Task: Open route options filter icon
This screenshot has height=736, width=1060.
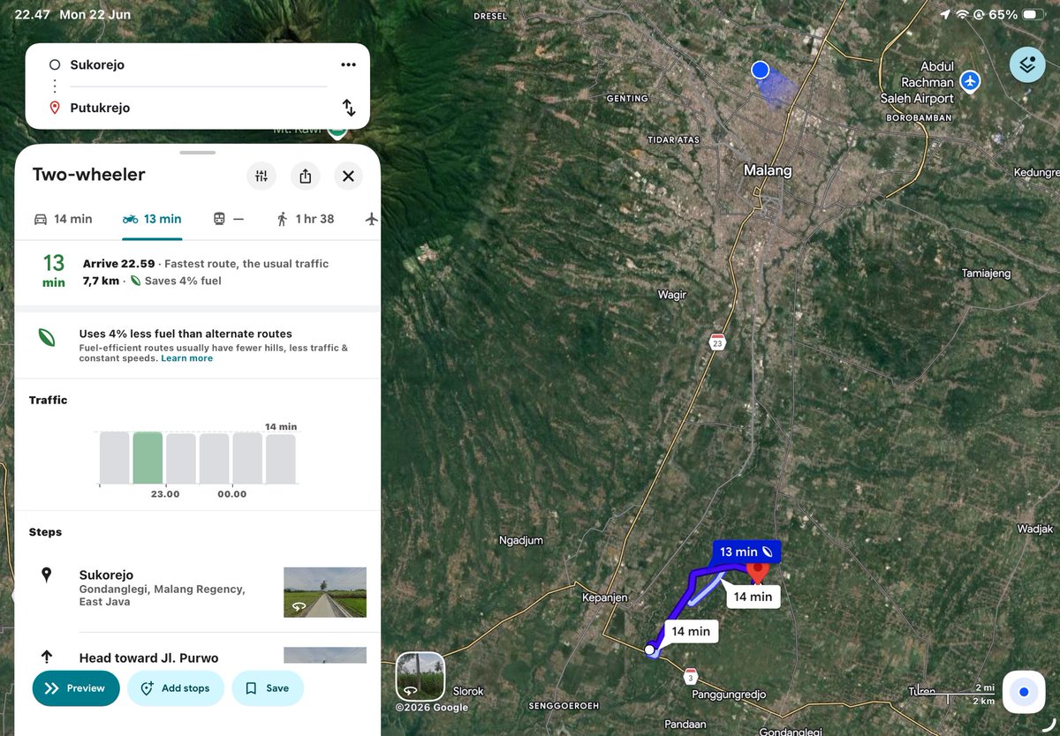Action: click(261, 176)
